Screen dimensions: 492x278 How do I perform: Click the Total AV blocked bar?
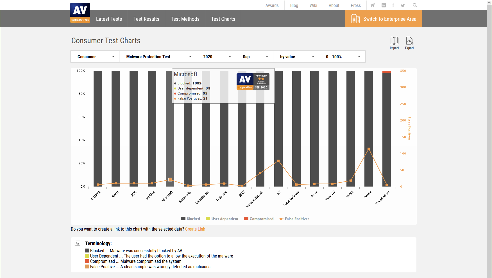coord(333,129)
